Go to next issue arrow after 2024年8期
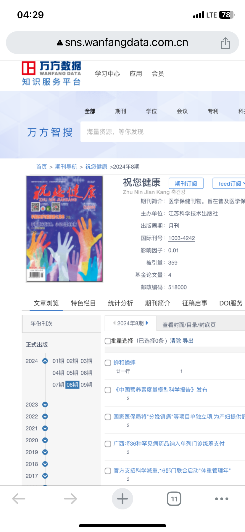The width and height of the screenshot is (245, 532). tap(147, 323)
